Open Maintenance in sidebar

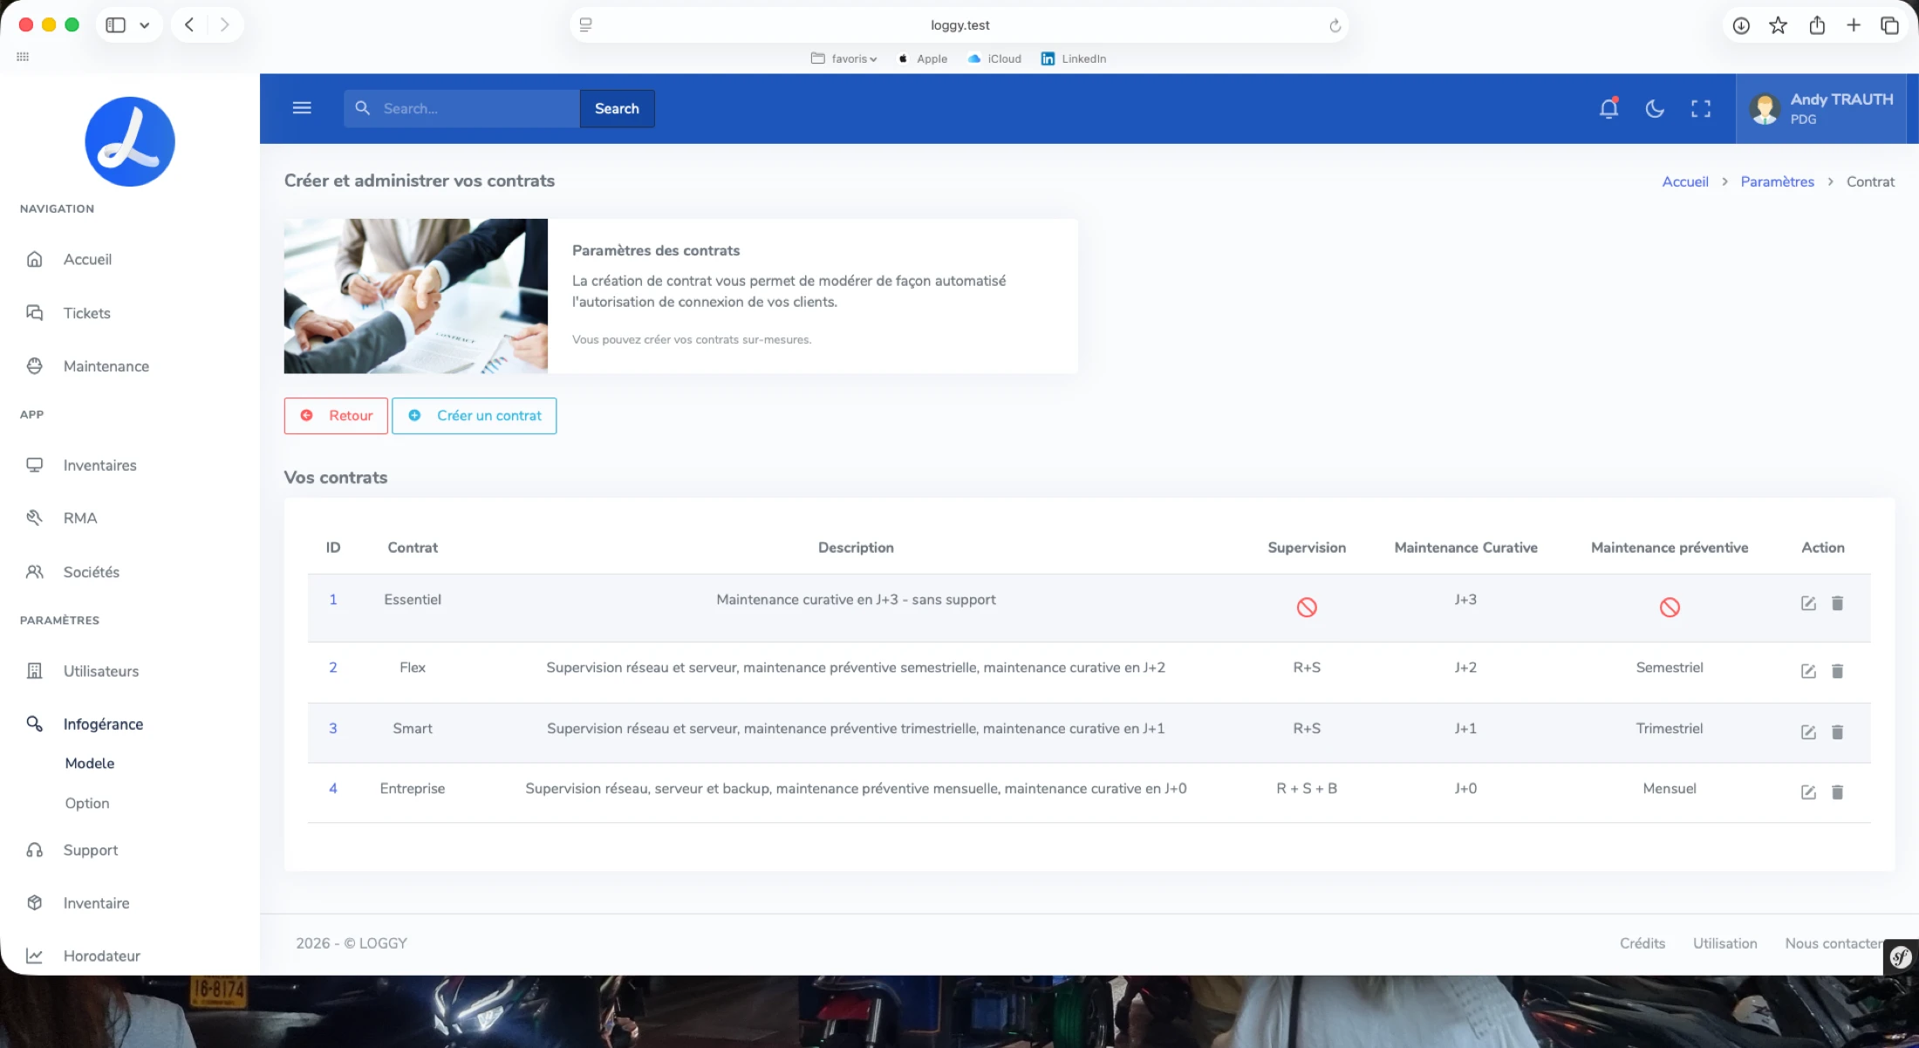(x=106, y=366)
